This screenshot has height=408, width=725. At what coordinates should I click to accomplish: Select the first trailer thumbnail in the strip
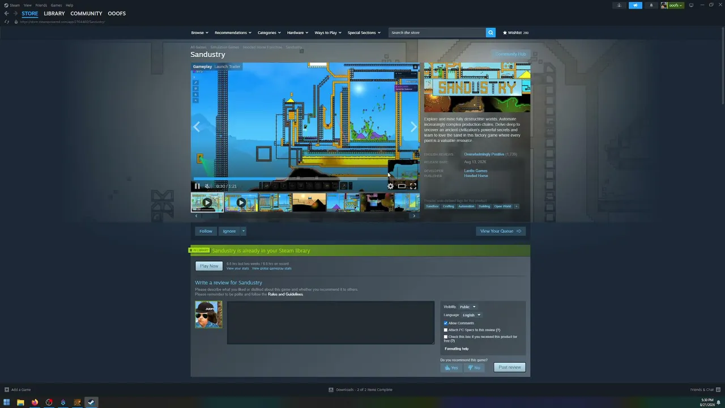207,202
